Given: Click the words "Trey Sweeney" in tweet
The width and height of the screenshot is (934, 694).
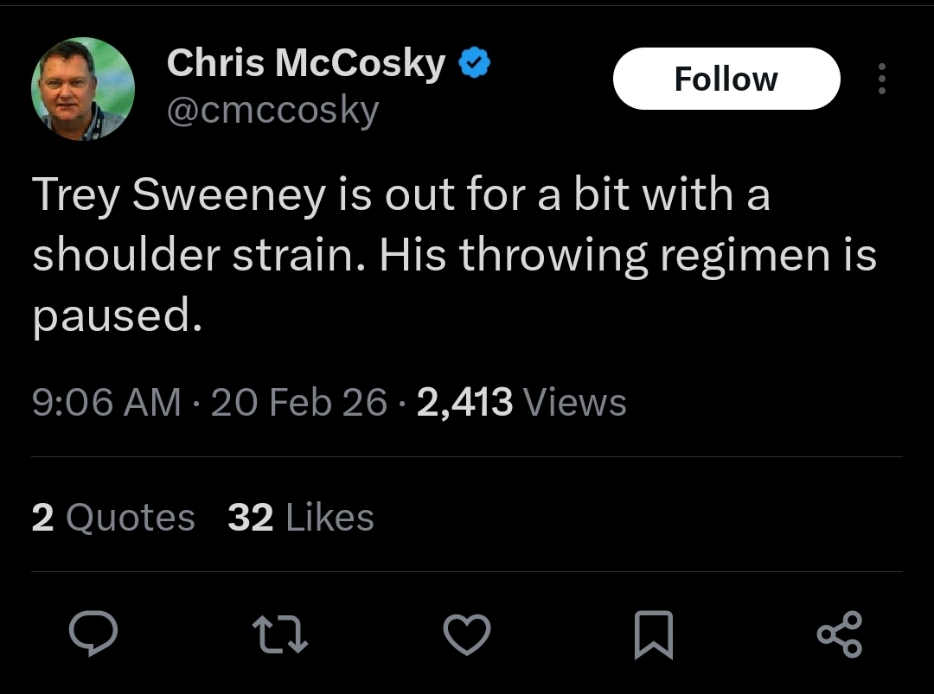Looking at the screenshot, I should pyautogui.click(x=178, y=195).
